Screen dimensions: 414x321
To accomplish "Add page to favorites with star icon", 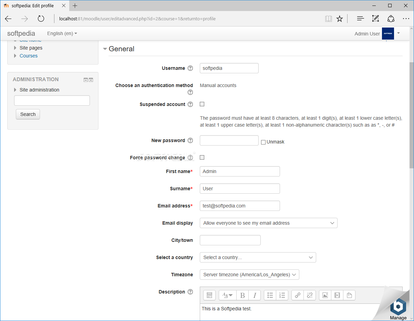I will [340, 19].
